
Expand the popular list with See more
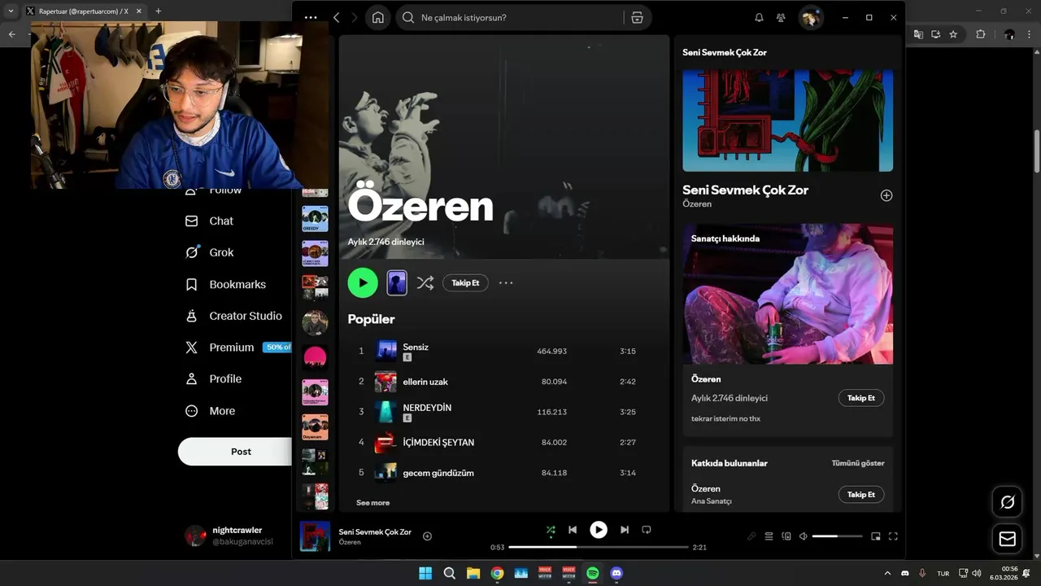pyautogui.click(x=372, y=503)
